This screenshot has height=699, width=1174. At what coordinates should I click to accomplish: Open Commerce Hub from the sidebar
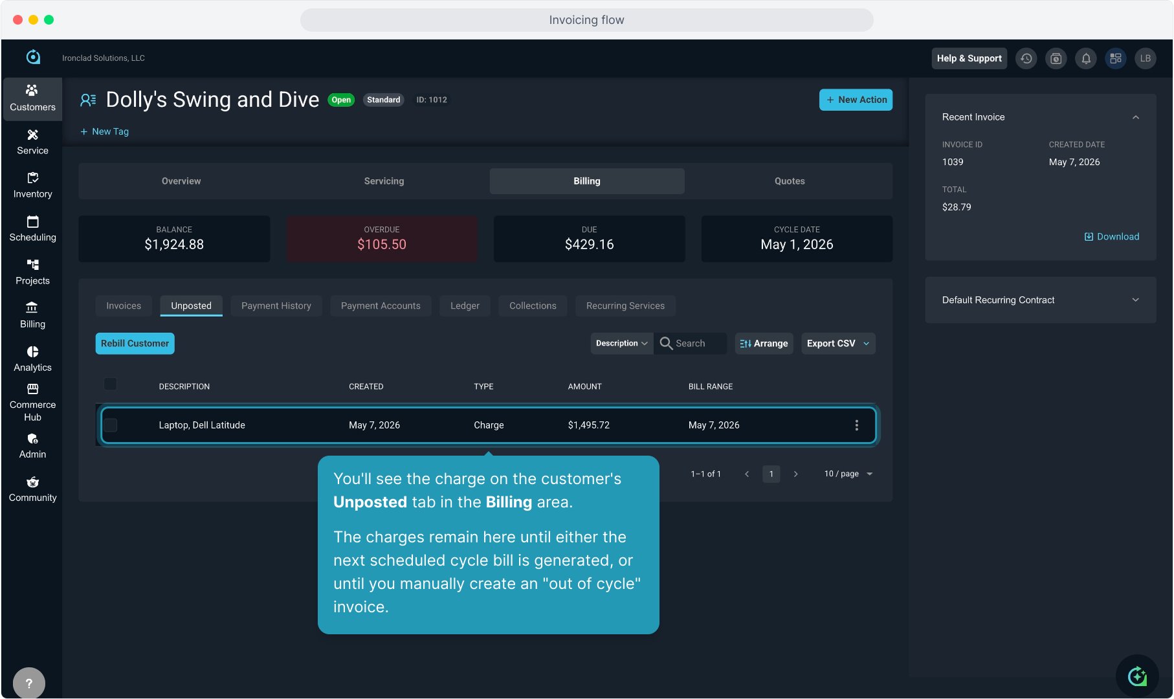pyautogui.click(x=32, y=403)
